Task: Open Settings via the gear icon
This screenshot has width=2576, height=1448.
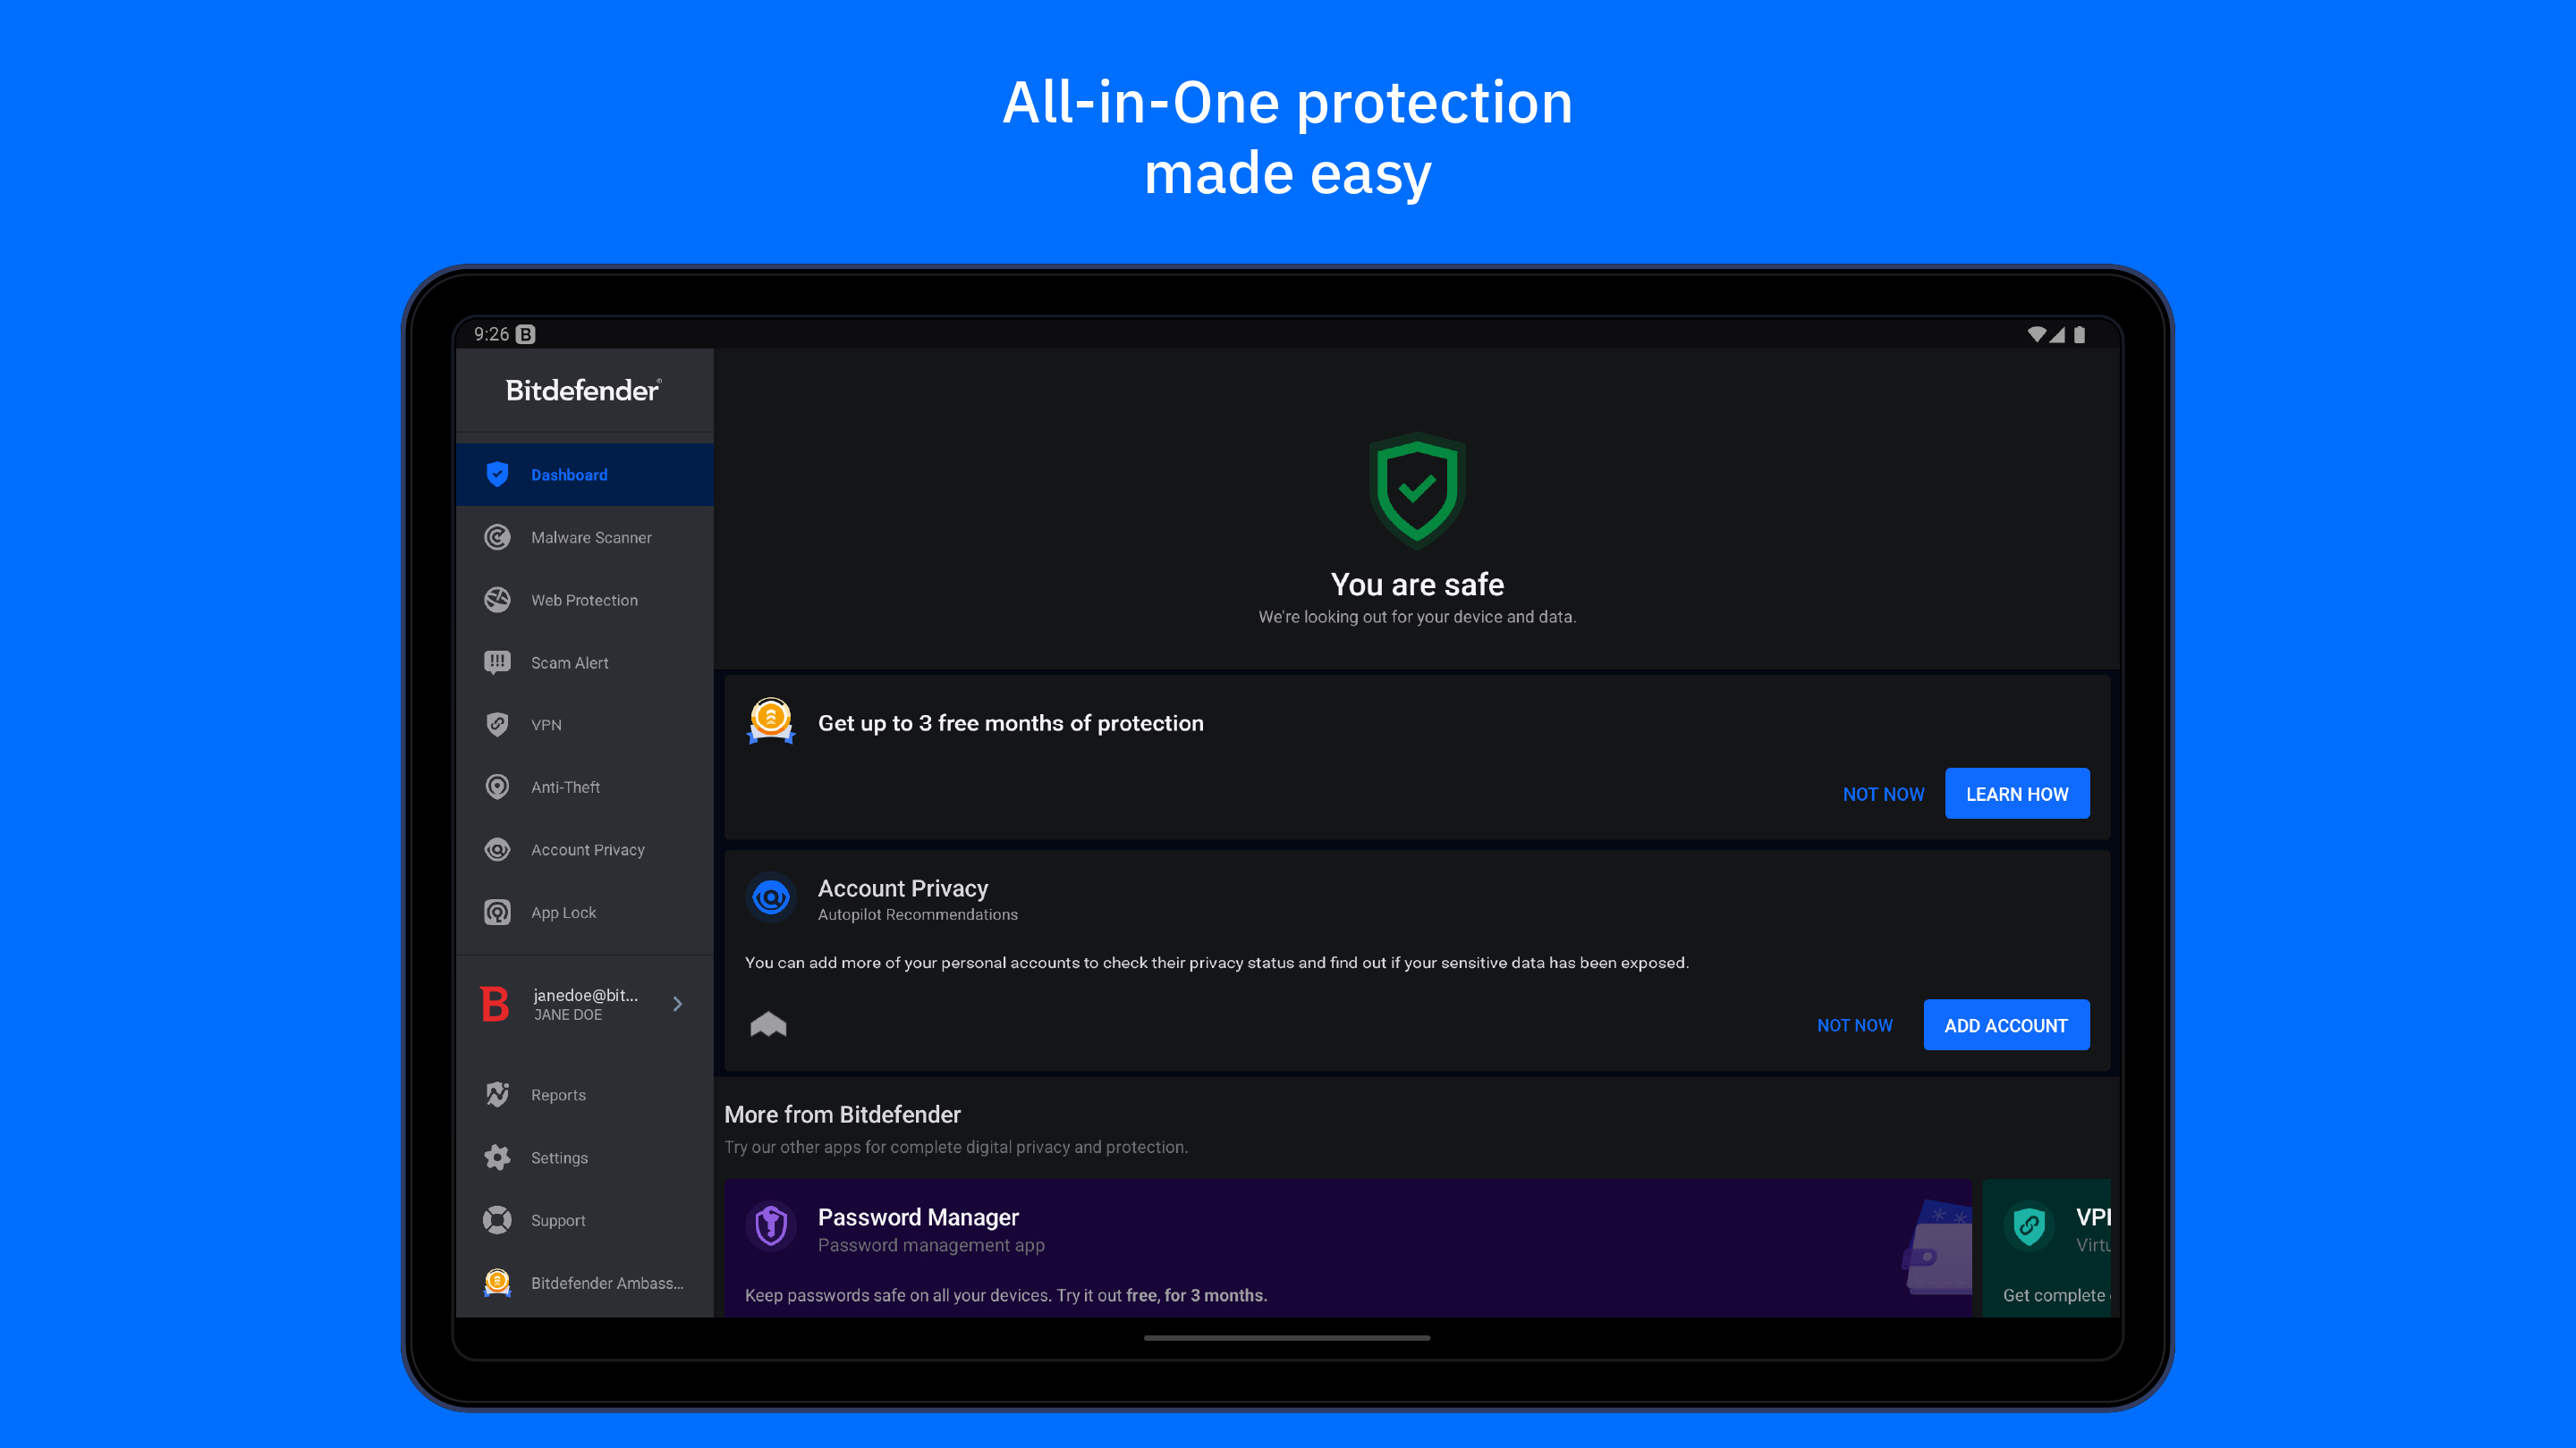Action: (x=497, y=1158)
